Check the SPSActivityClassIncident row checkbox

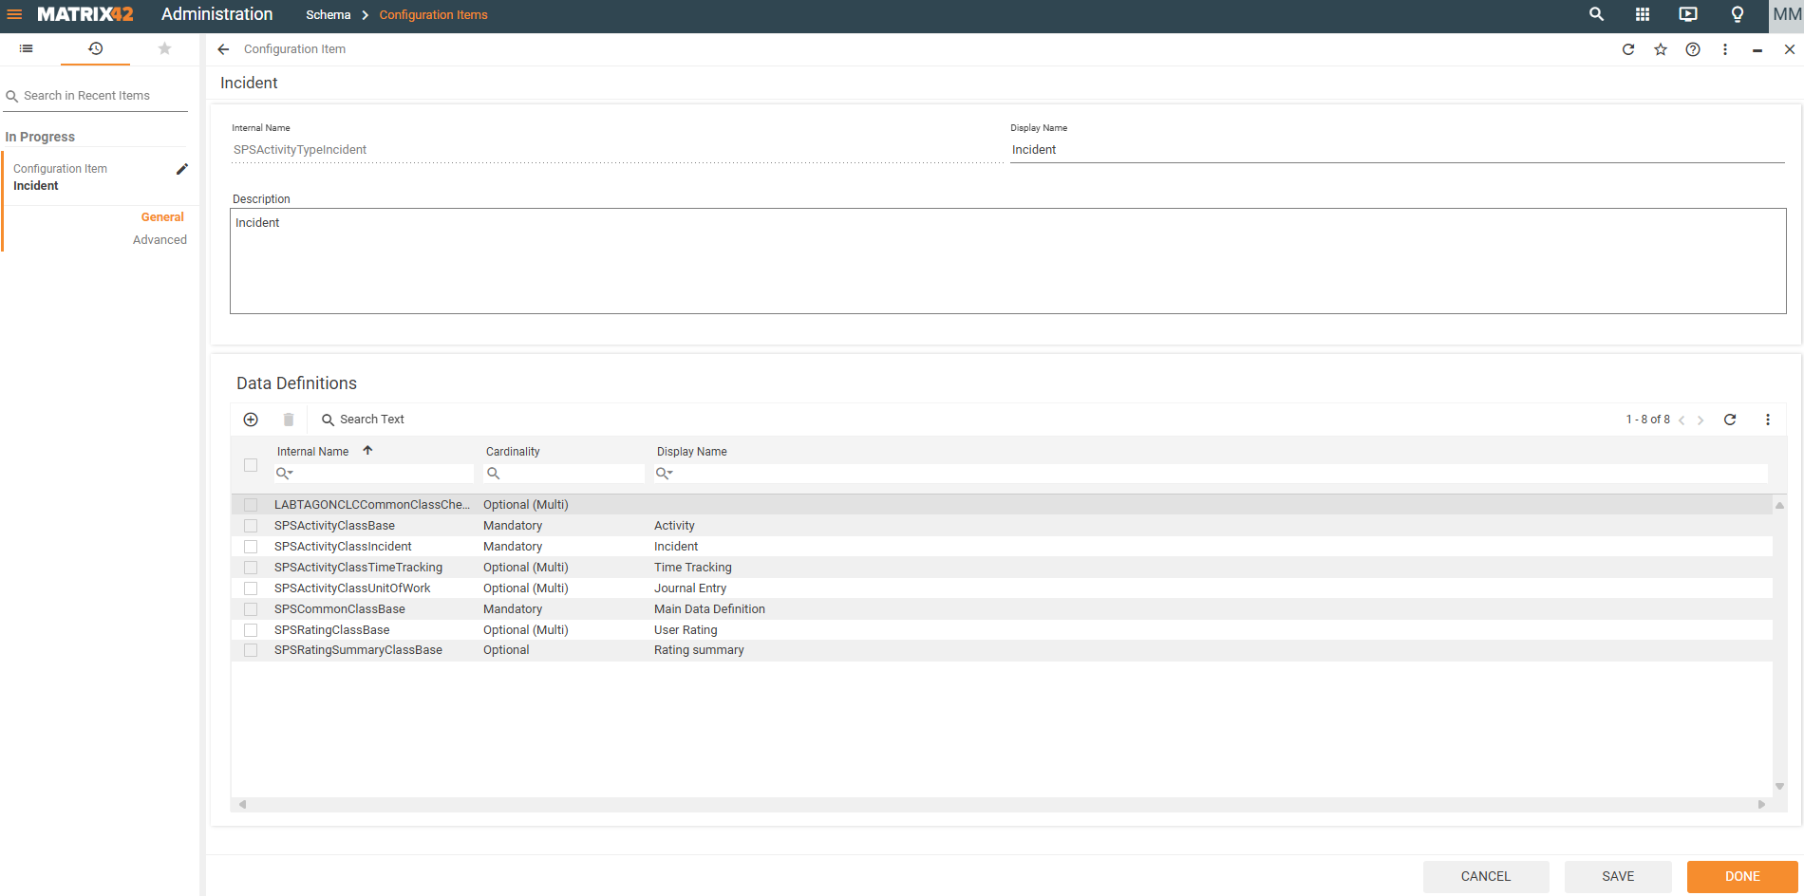(251, 547)
